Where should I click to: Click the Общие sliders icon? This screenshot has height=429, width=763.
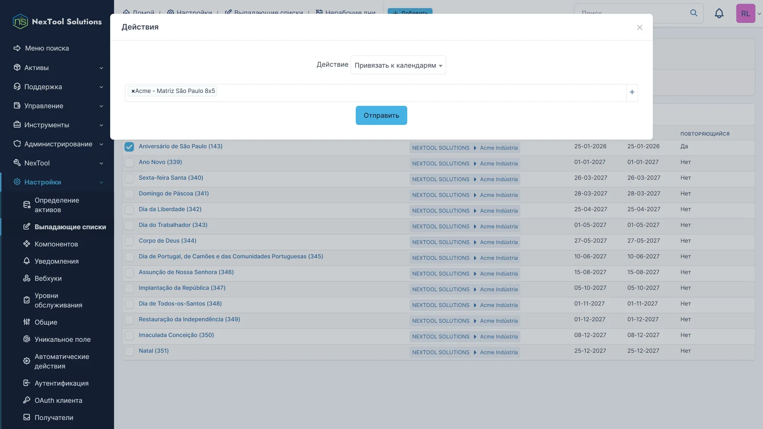[27, 322]
